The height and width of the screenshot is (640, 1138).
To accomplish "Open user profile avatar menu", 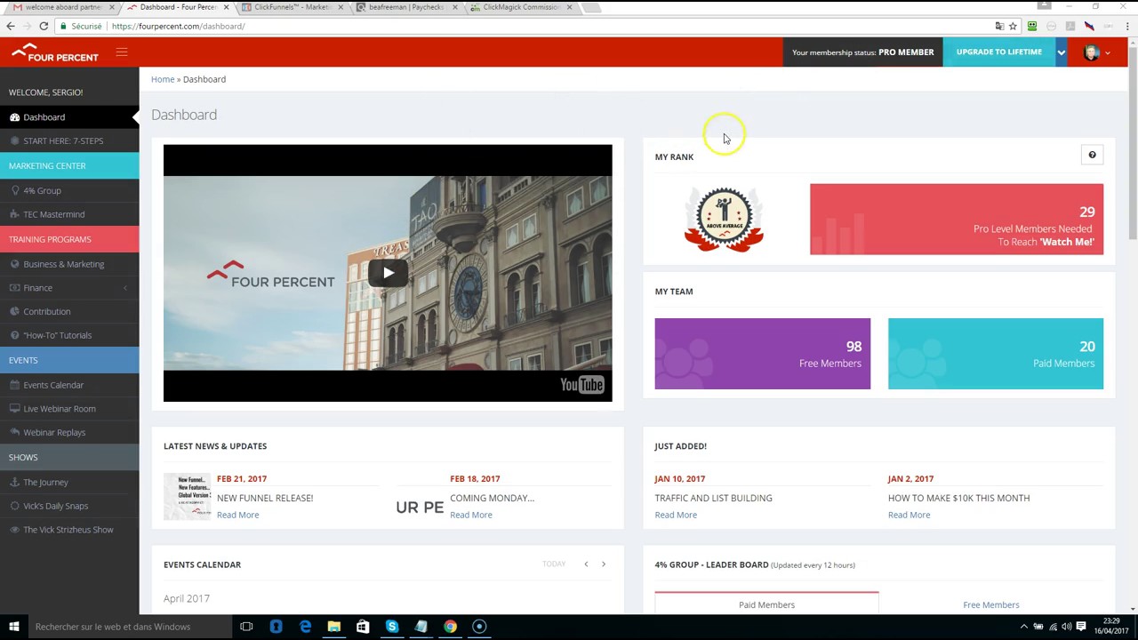I will (1096, 52).
